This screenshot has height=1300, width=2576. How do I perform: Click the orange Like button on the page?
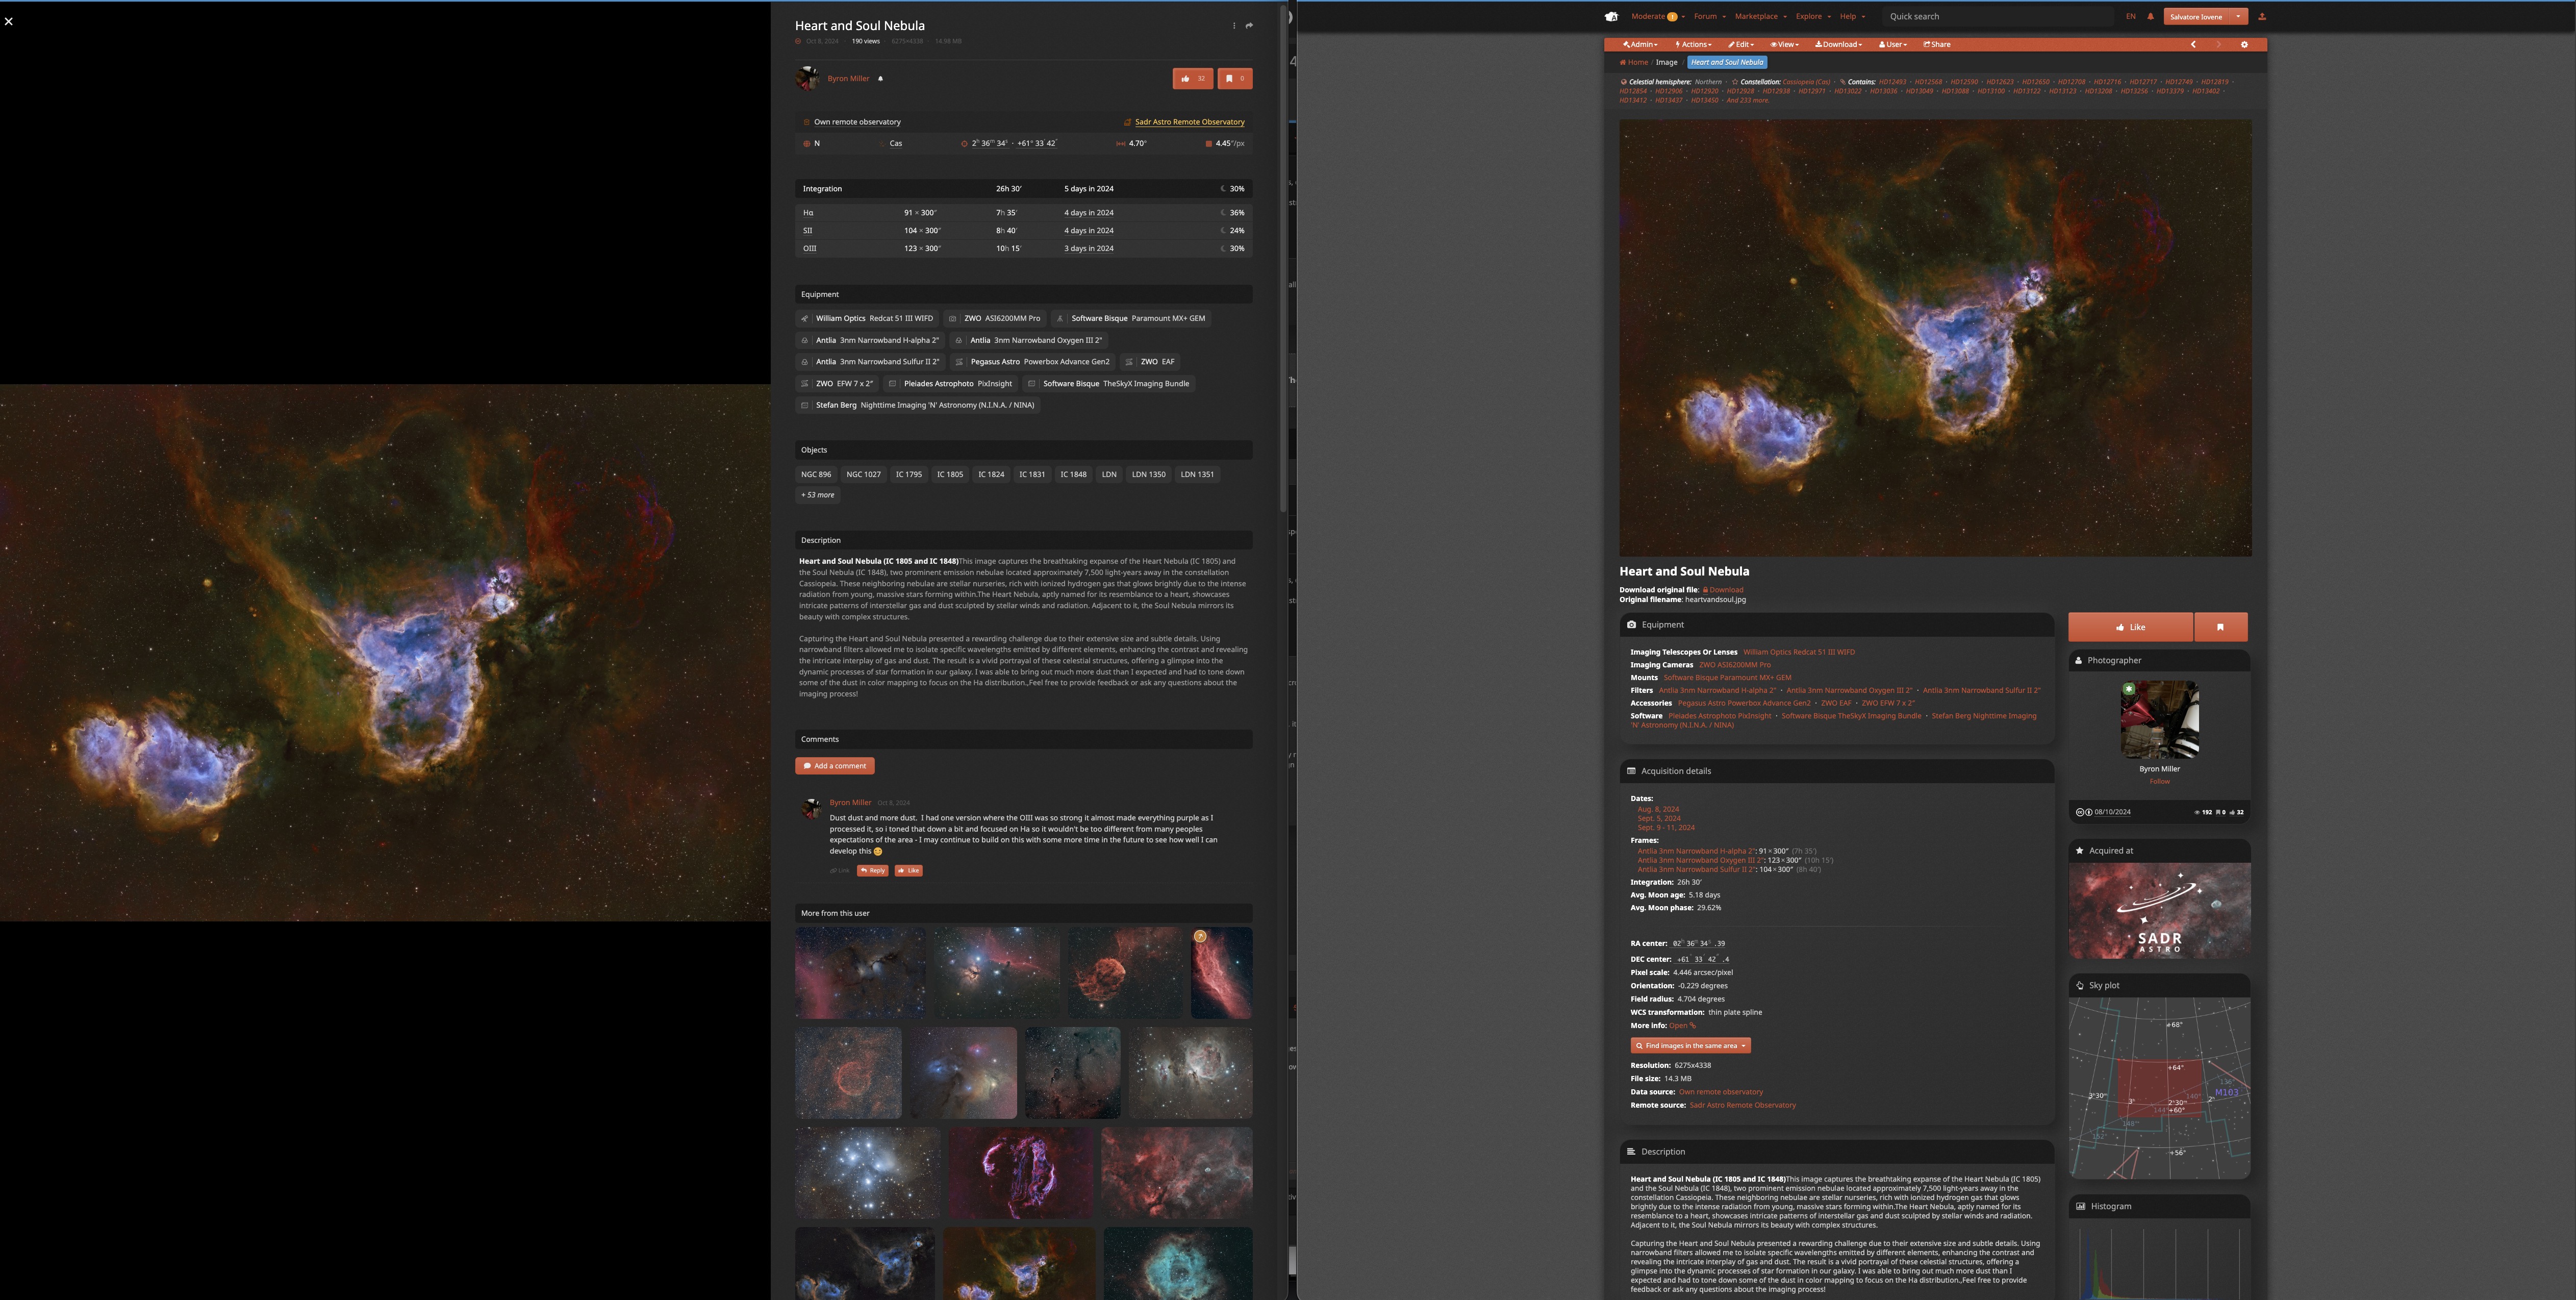click(2130, 627)
